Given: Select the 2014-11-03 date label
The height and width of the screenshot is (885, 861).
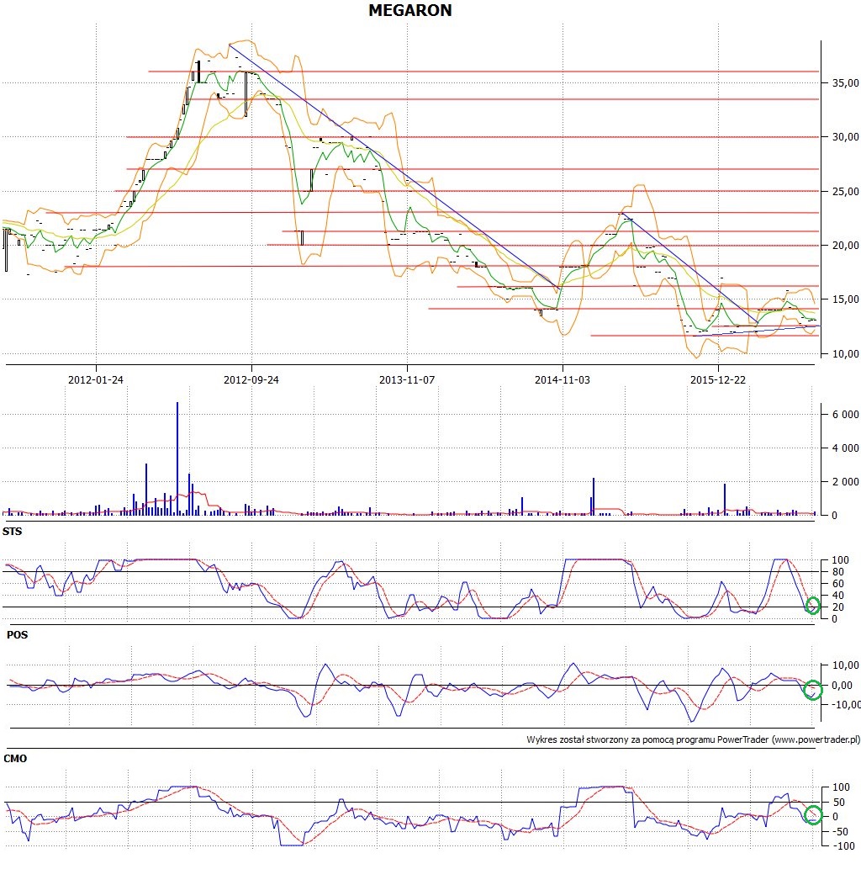Looking at the screenshot, I should tap(563, 380).
